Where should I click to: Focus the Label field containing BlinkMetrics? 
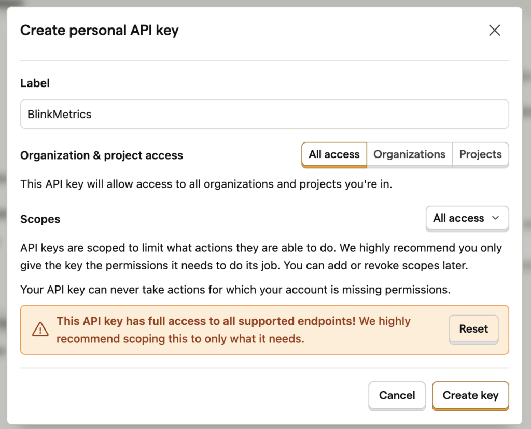tap(264, 115)
